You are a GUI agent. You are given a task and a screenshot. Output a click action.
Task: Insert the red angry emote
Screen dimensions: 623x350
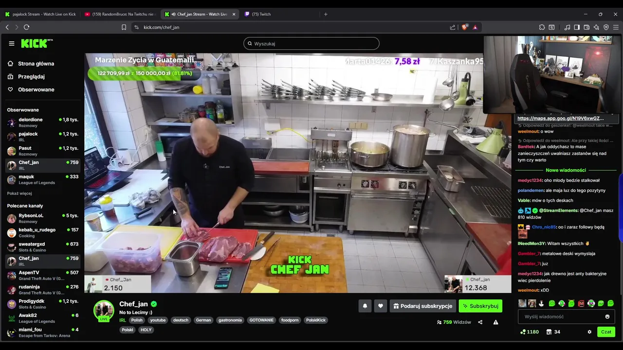pyautogui.click(x=581, y=303)
